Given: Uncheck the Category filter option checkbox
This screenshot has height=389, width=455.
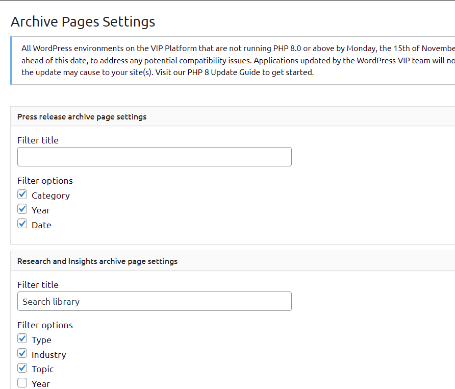Looking at the screenshot, I should pos(22,195).
